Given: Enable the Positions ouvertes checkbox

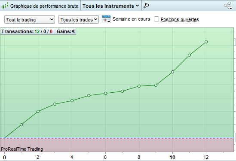Looking at the screenshot, I should 156,19.
